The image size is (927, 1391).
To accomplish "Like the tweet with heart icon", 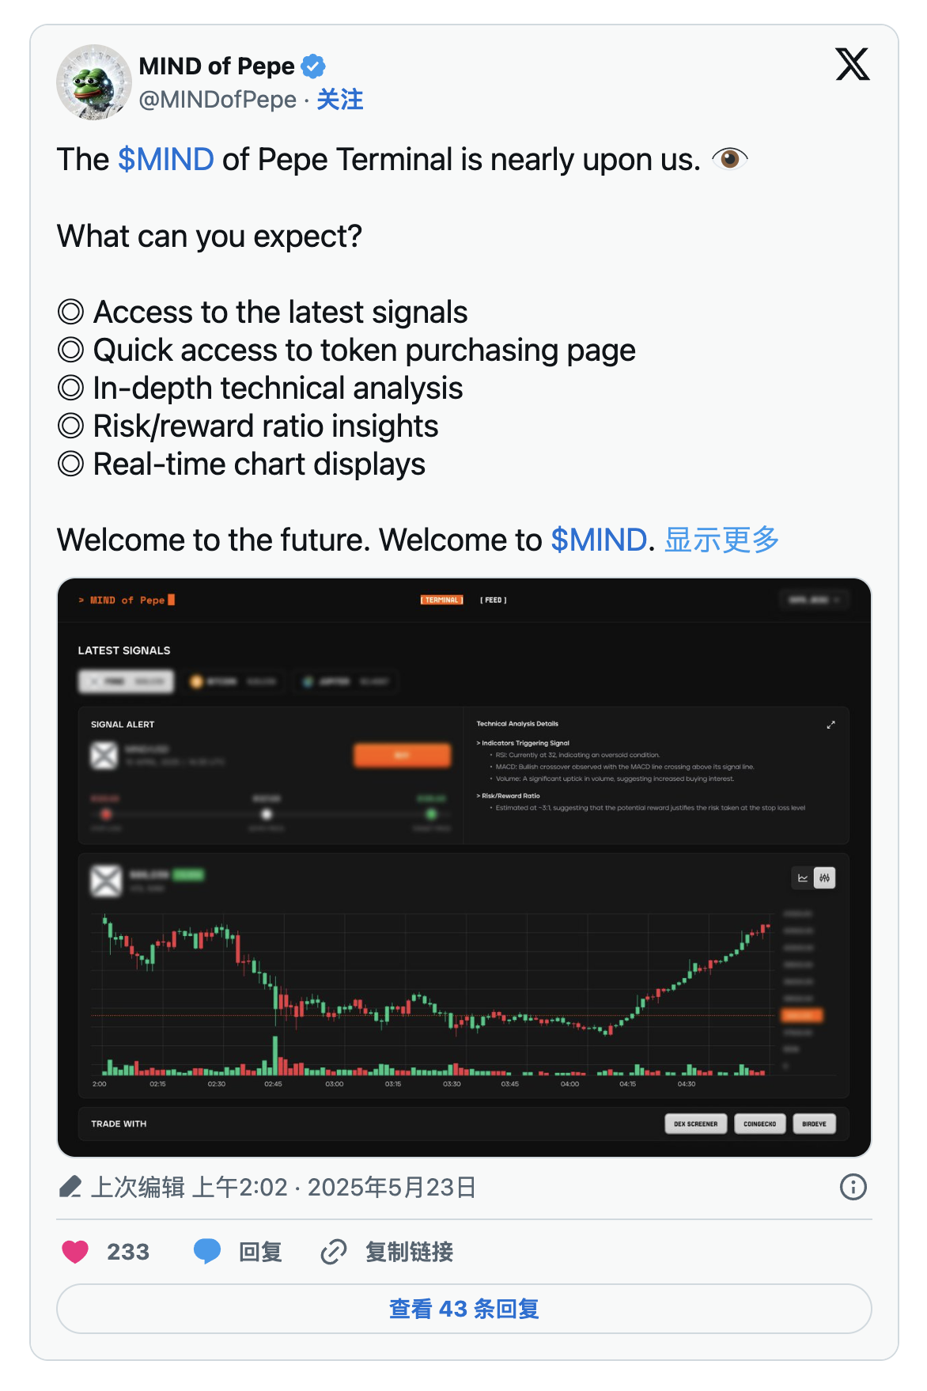I will tap(75, 1252).
